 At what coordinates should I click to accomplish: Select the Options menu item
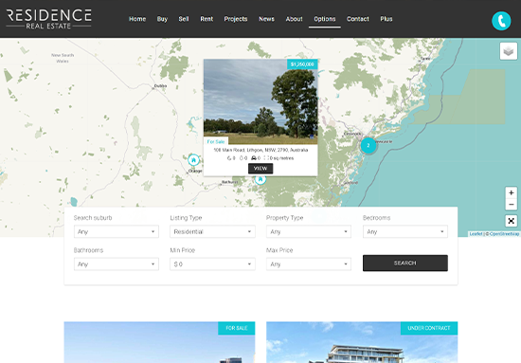coord(325,19)
